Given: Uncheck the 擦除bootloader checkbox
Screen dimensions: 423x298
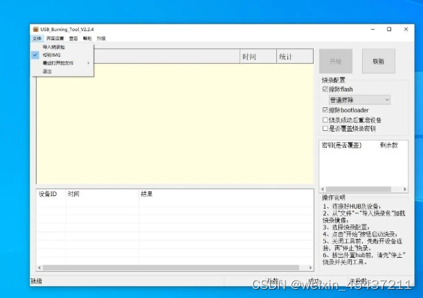Looking at the screenshot, I should coord(325,110).
